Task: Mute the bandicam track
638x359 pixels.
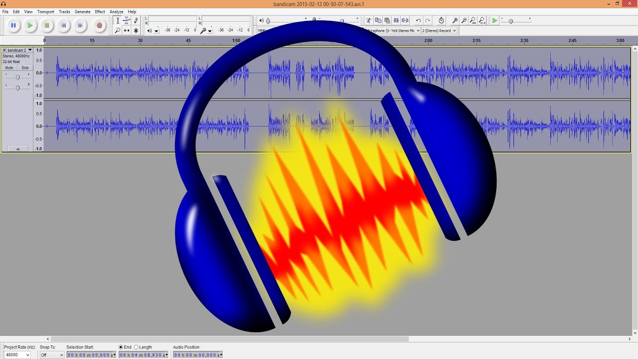Action: 9,68
